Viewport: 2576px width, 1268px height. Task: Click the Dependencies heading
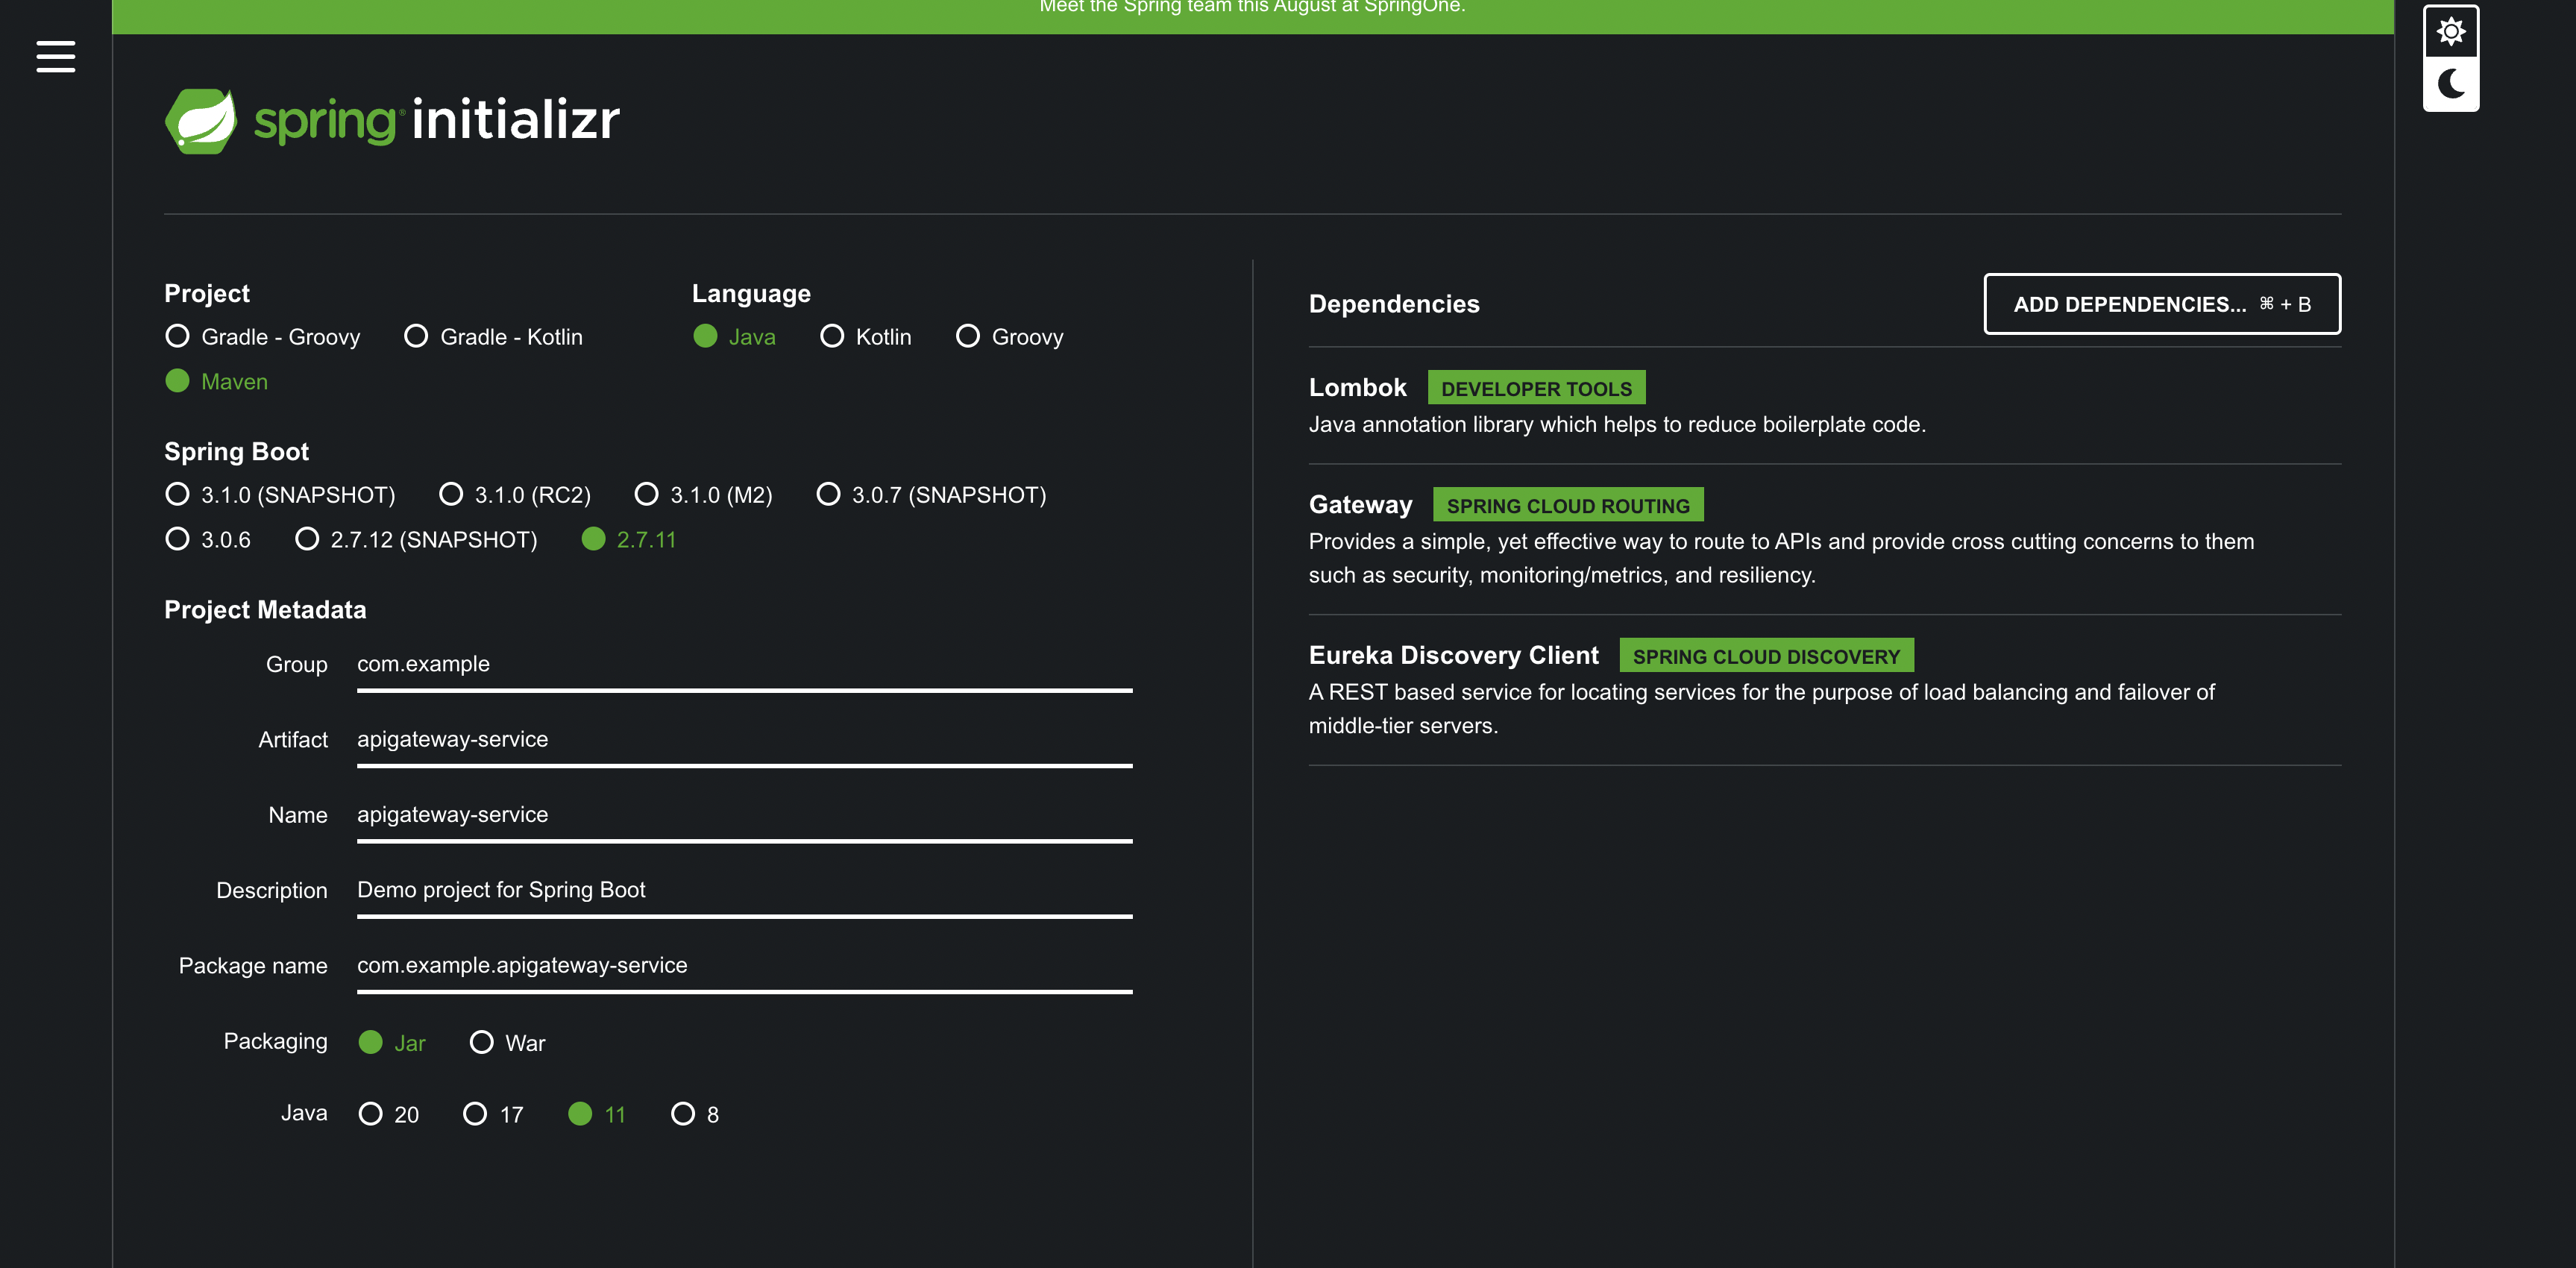(1394, 304)
